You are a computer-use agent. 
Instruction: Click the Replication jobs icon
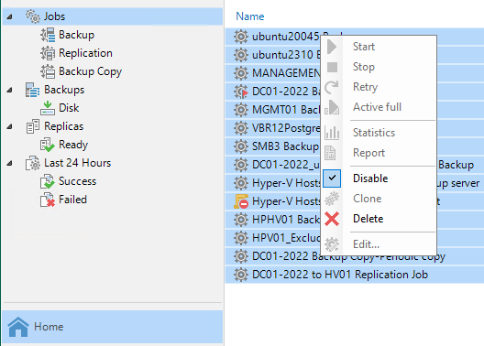[48, 53]
